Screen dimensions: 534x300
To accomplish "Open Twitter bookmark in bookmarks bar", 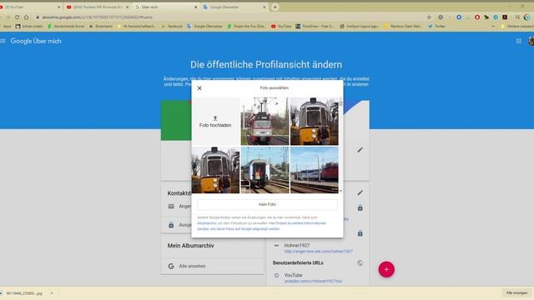I will point(437,26).
